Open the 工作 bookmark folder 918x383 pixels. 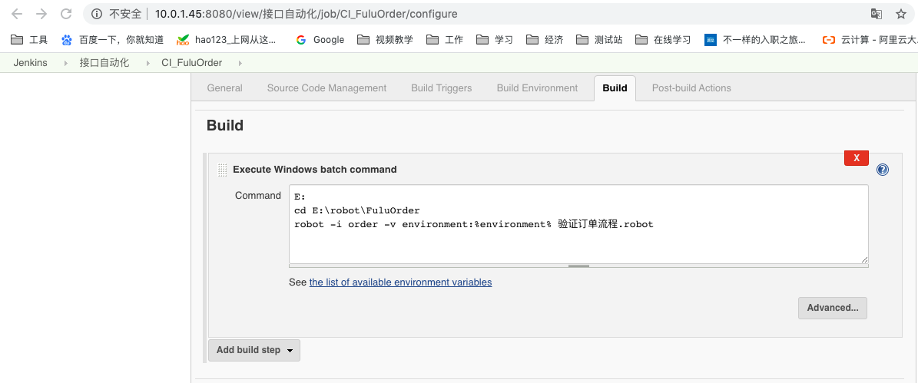pos(445,40)
